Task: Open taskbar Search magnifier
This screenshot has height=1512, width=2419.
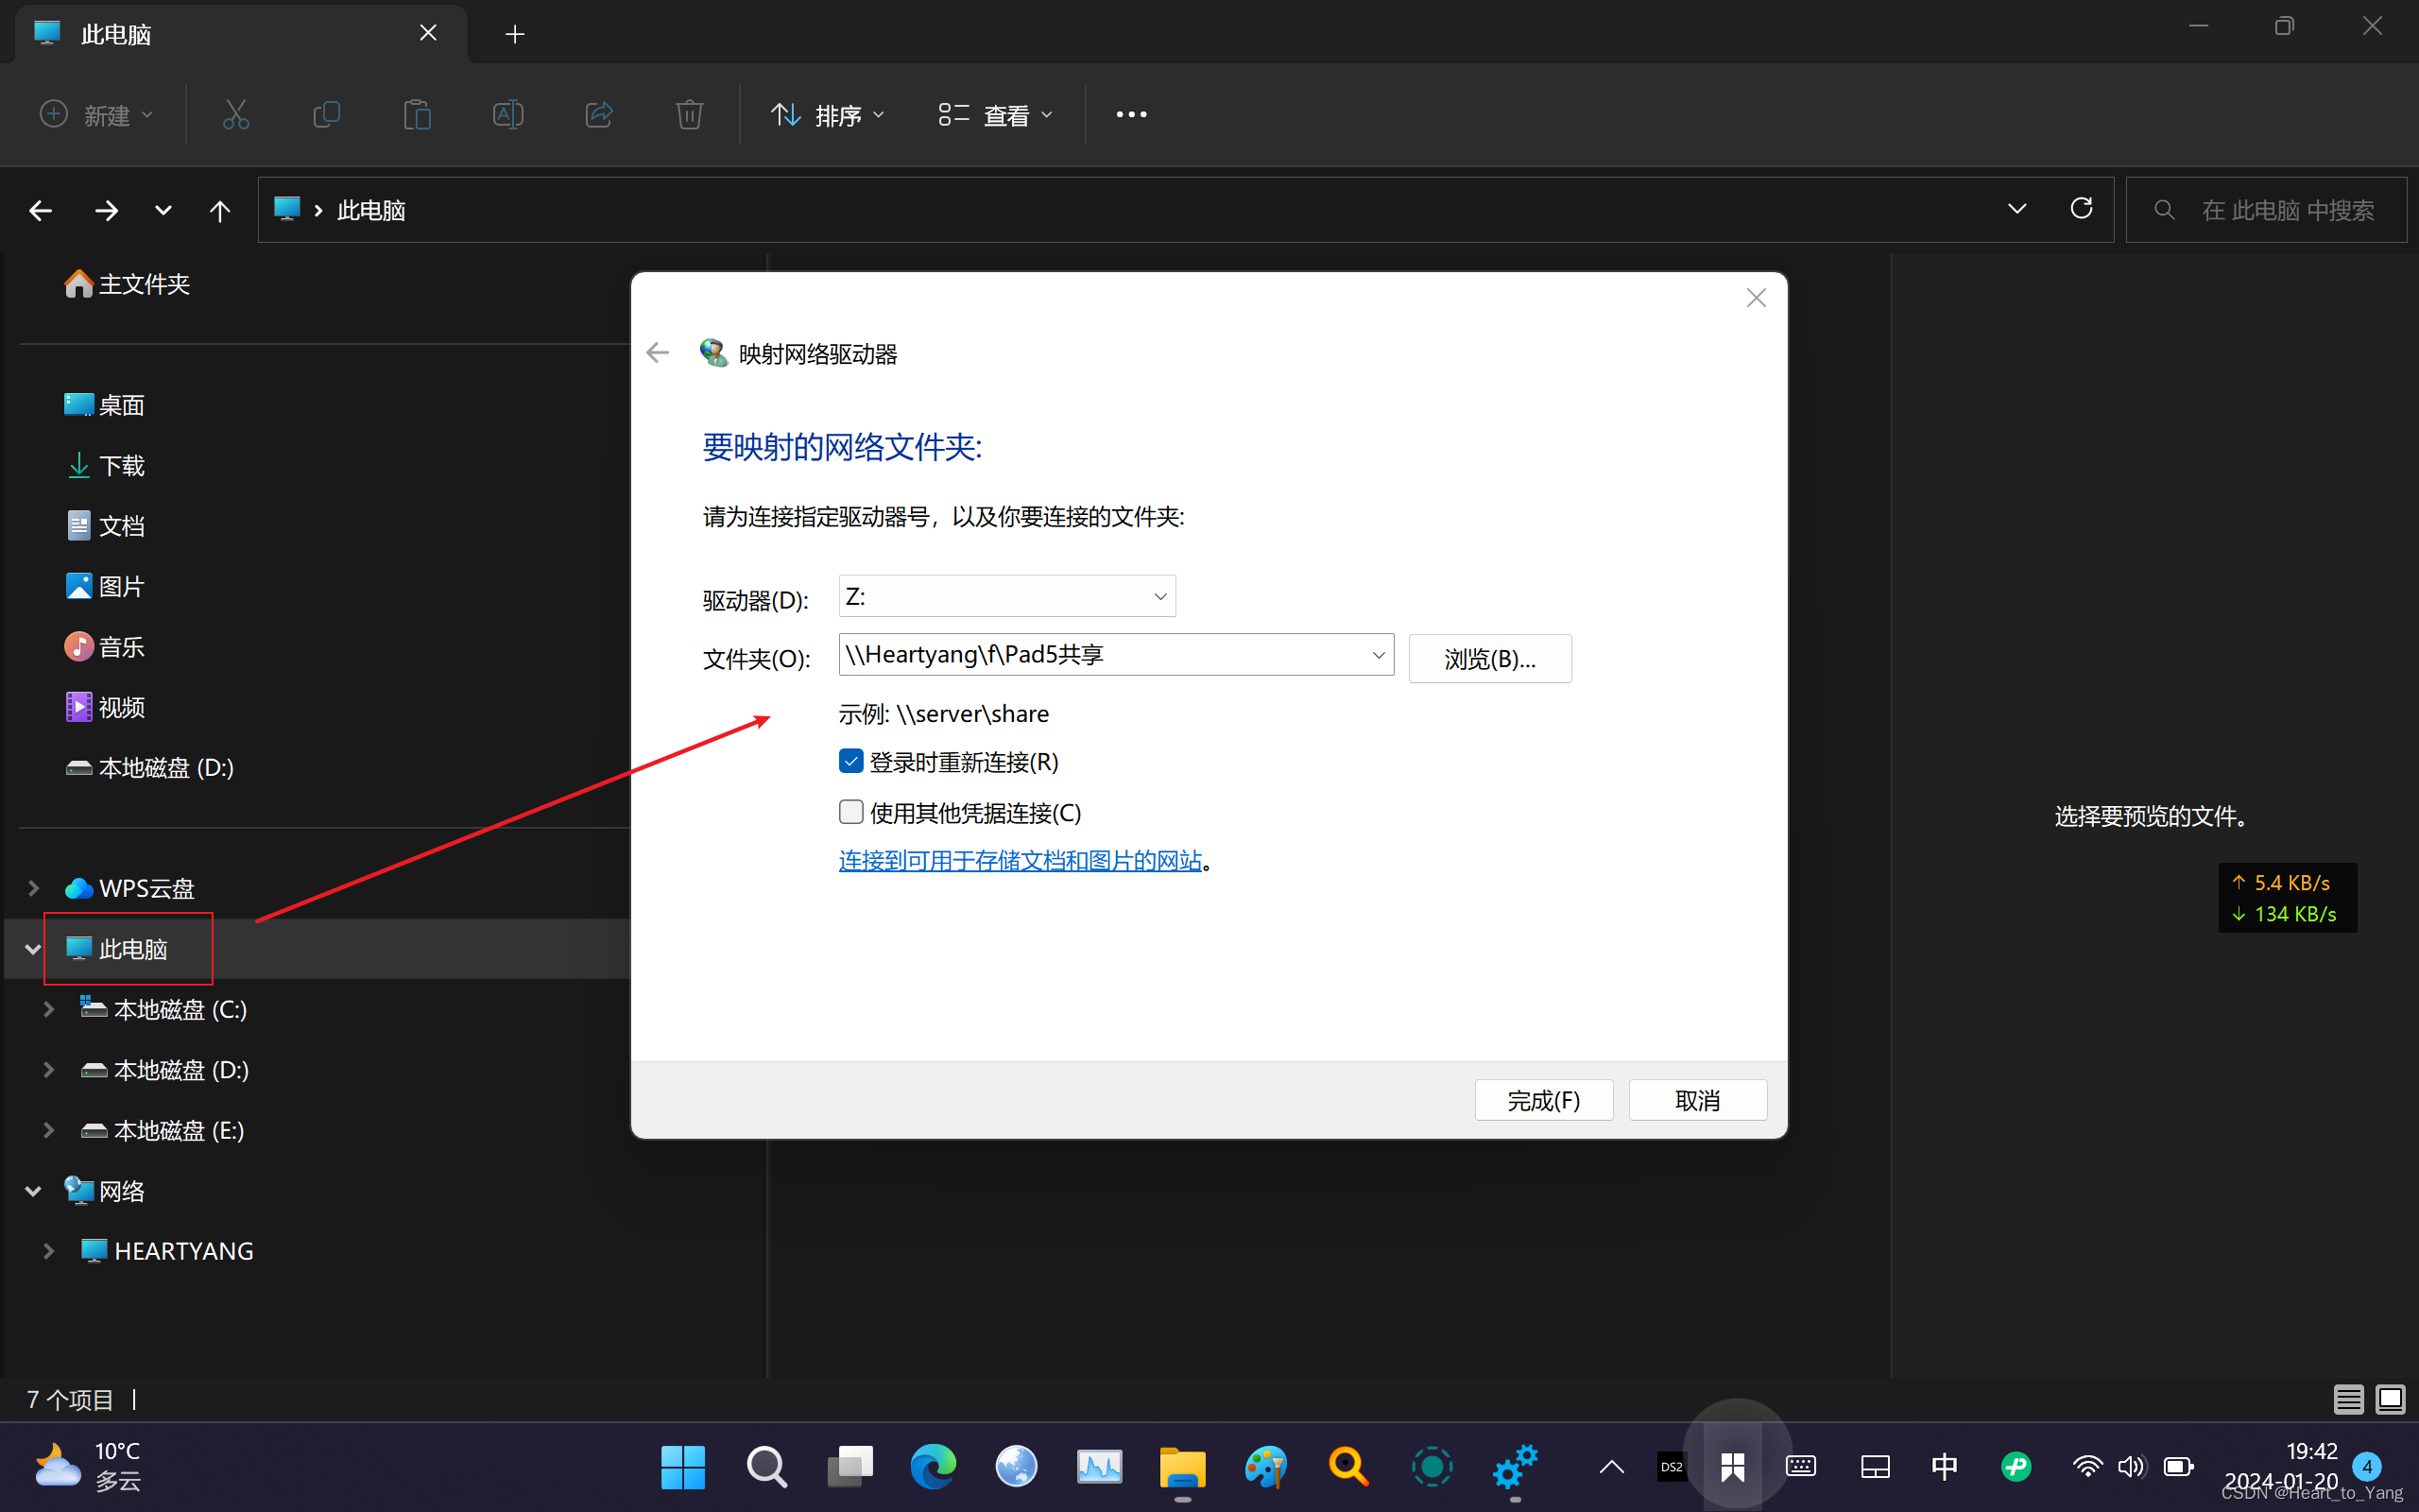Action: [x=766, y=1467]
